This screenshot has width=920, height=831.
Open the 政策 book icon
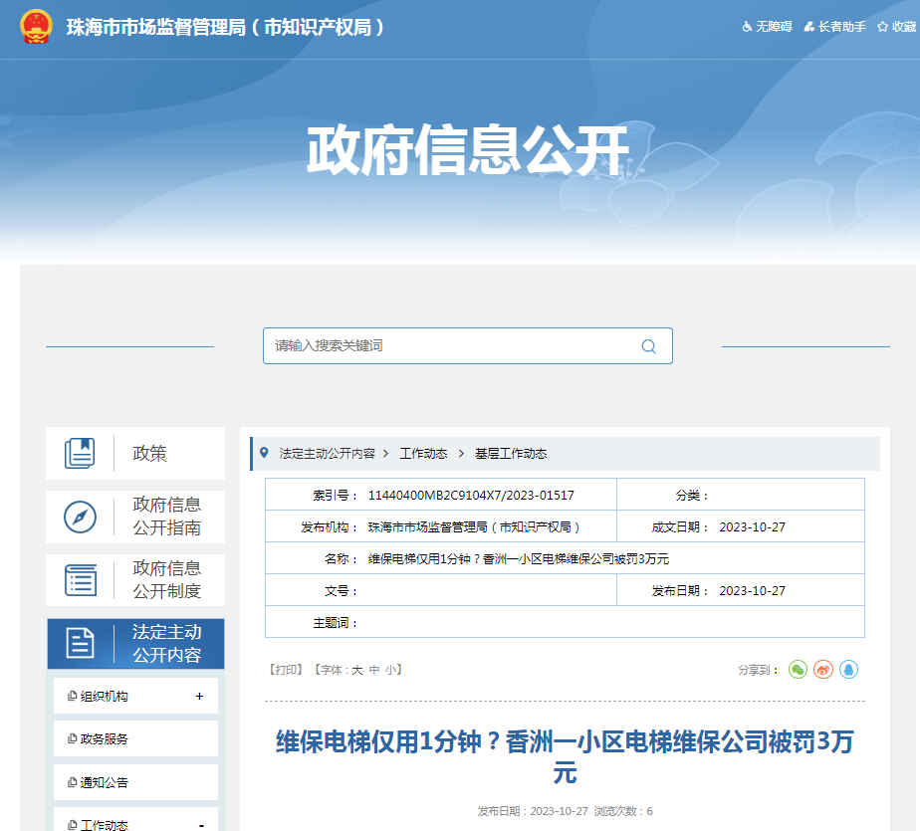click(x=81, y=454)
